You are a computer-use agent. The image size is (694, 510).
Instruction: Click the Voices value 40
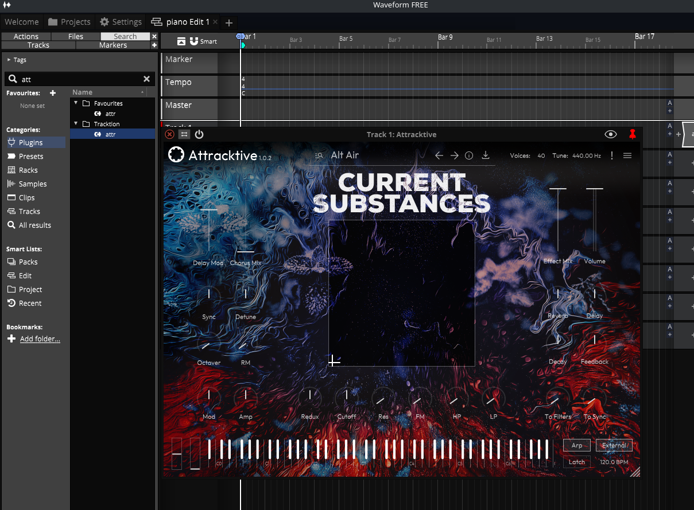541,155
